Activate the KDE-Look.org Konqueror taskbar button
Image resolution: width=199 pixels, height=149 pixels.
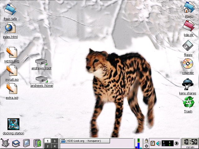[85, 141]
